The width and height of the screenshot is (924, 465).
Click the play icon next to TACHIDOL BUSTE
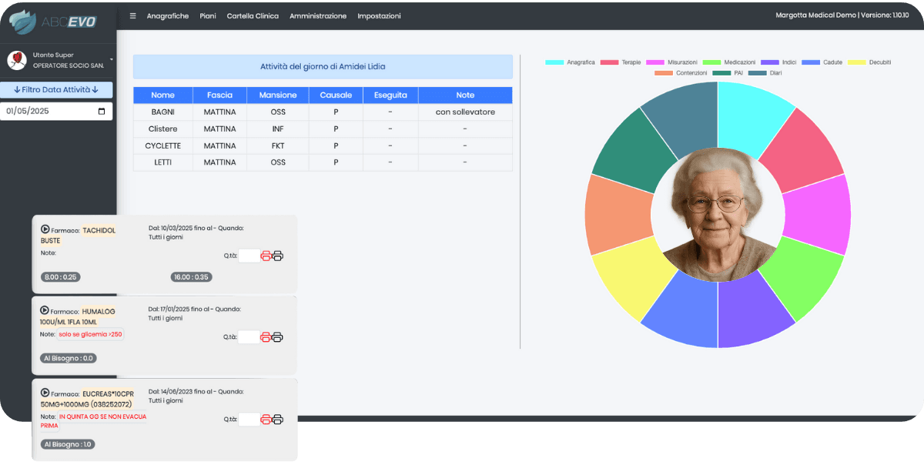(x=45, y=229)
